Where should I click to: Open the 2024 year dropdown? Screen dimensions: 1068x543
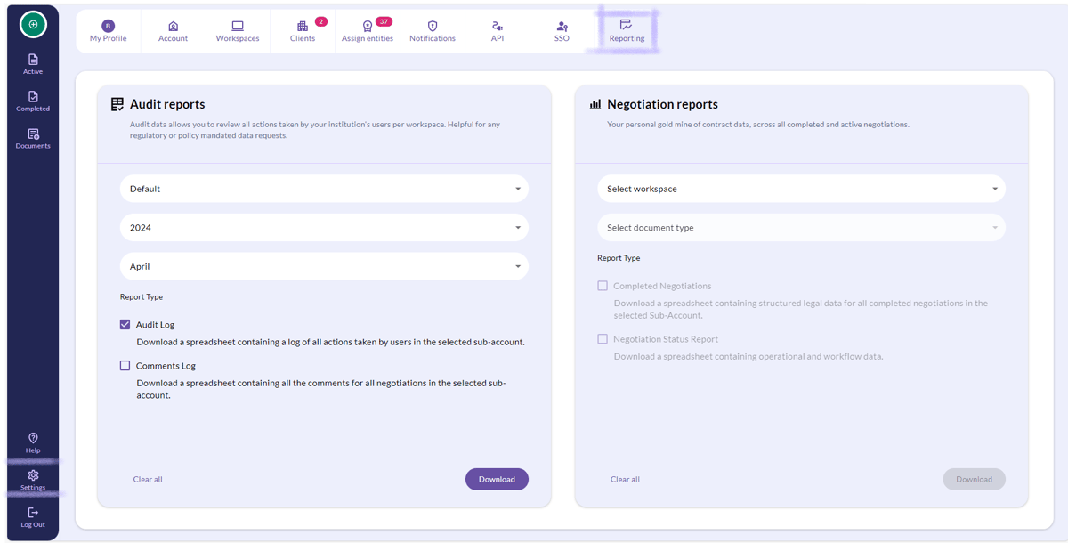pyautogui.click(x=324, y=228)
